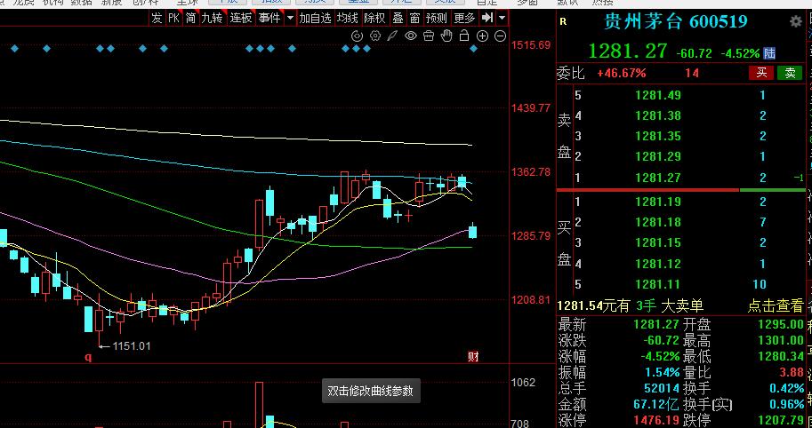Click the 窗 window button
Viewport: 812px width, 428px height.
pos(414,18)
